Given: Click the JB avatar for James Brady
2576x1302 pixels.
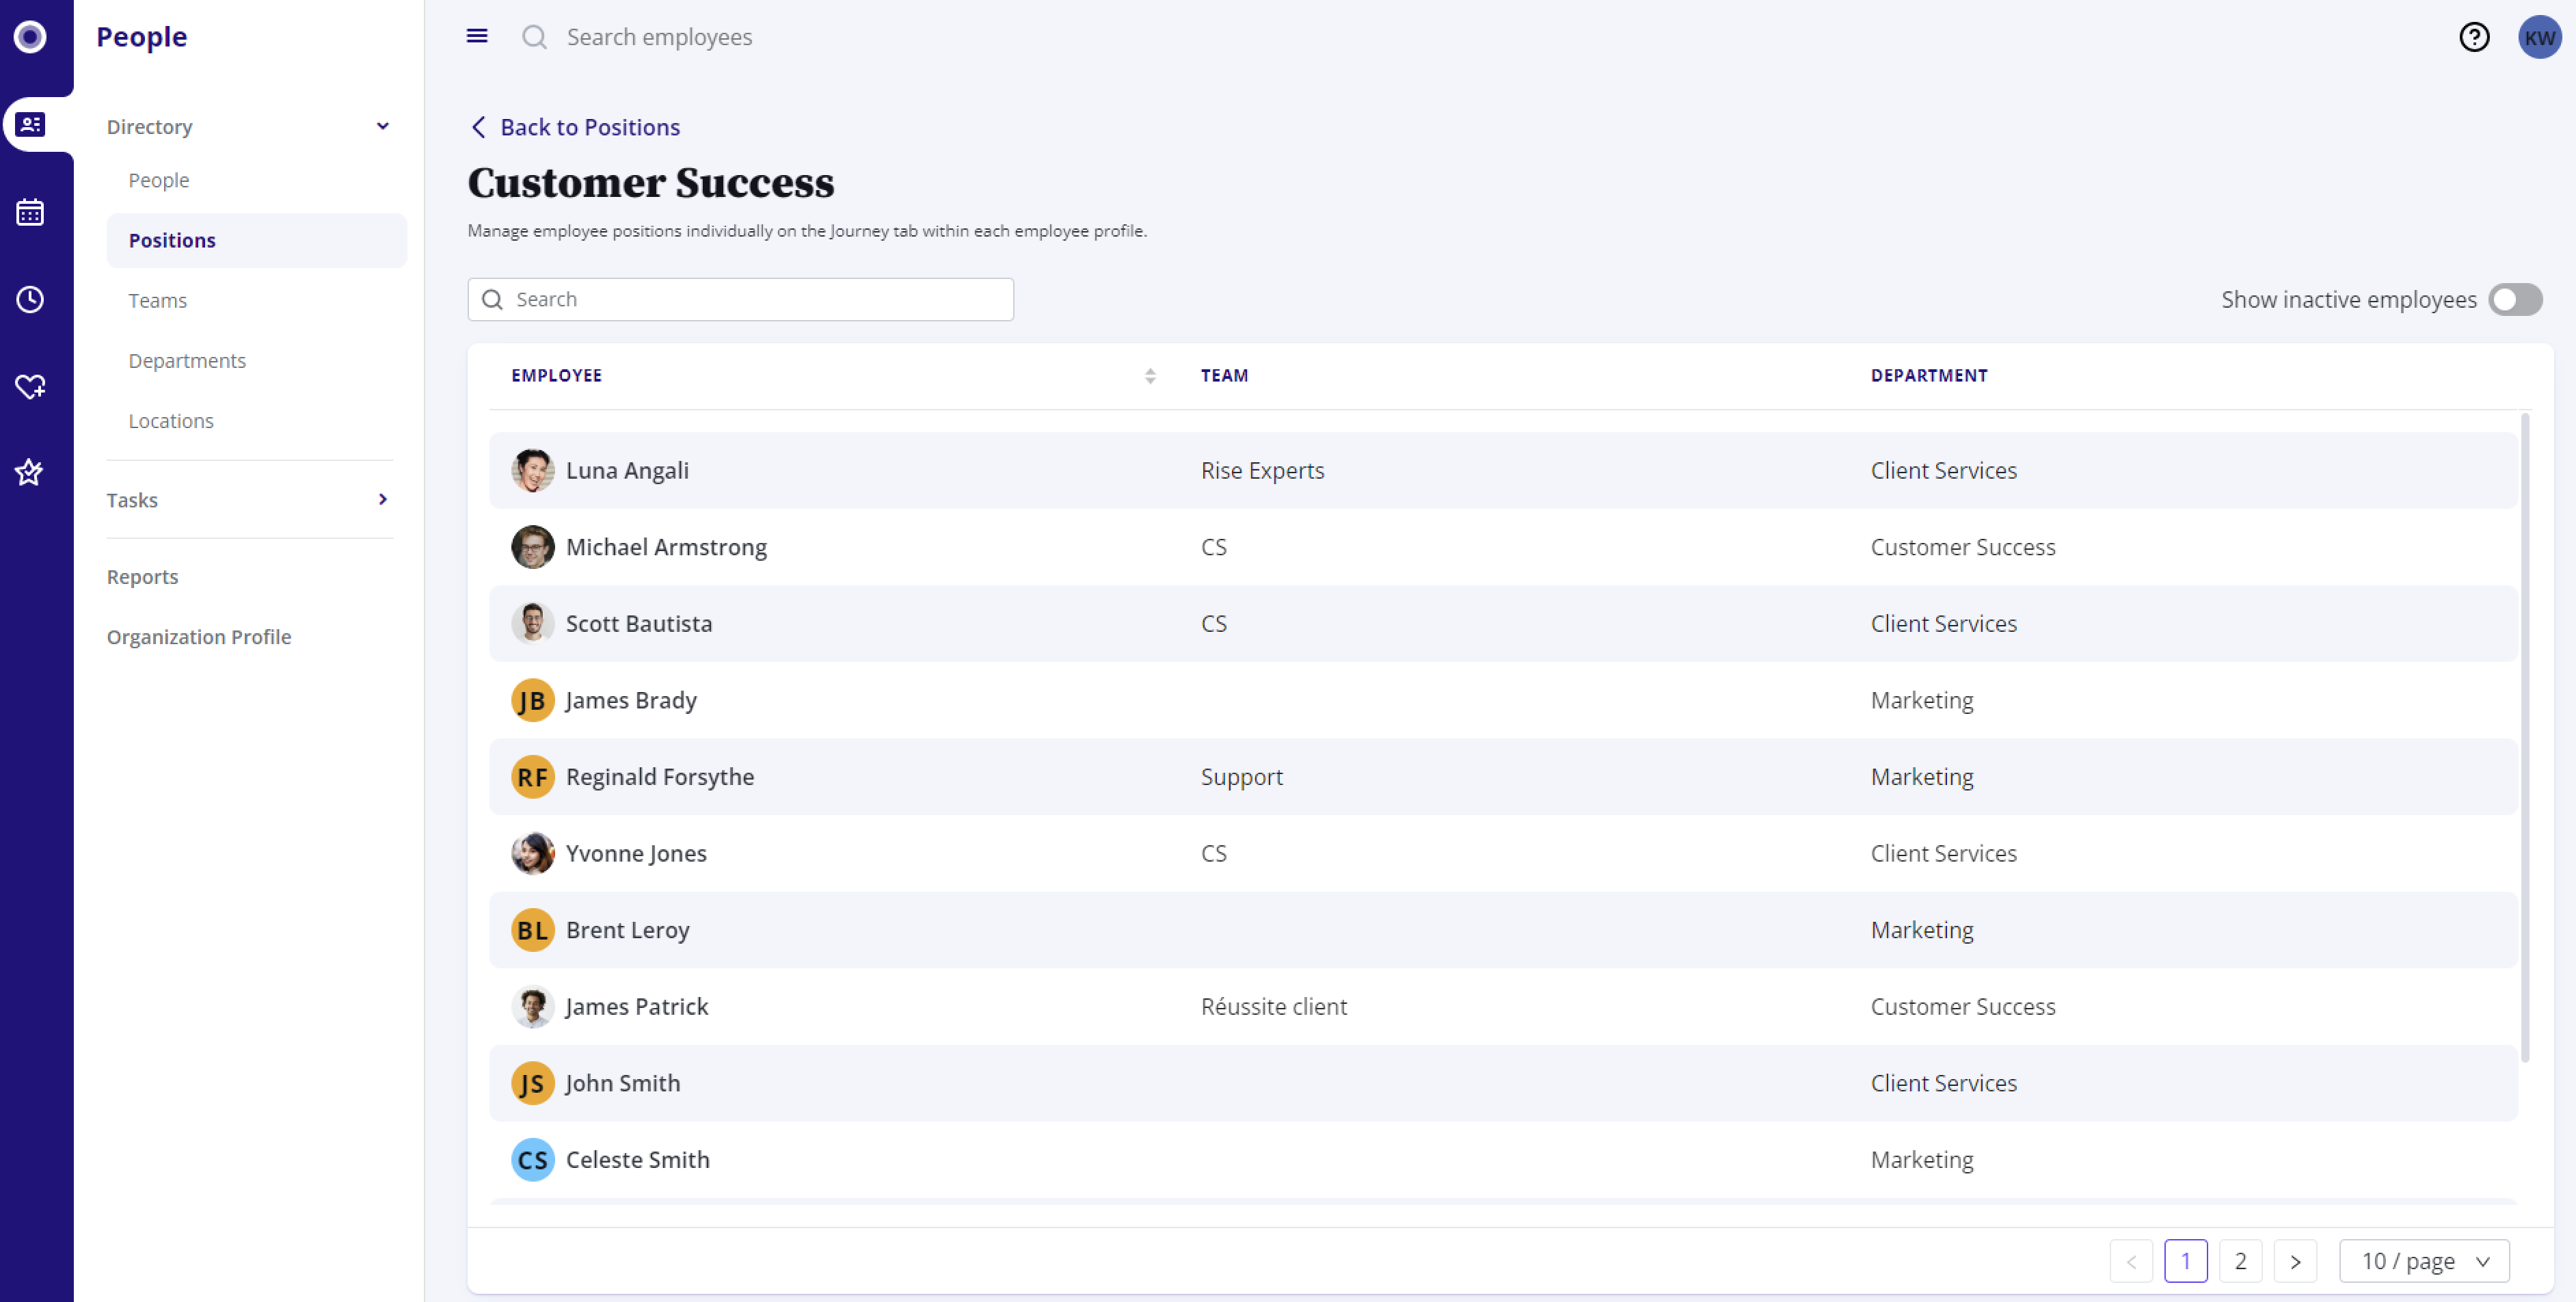Looking at the screenshot, I should tap(532, 700).
